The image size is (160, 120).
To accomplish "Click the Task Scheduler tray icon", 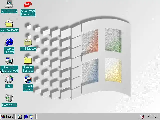I will tap(142, 117).
